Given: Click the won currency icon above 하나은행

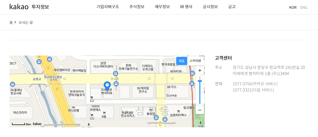Looking at the screenshot, I should point(73,107).
